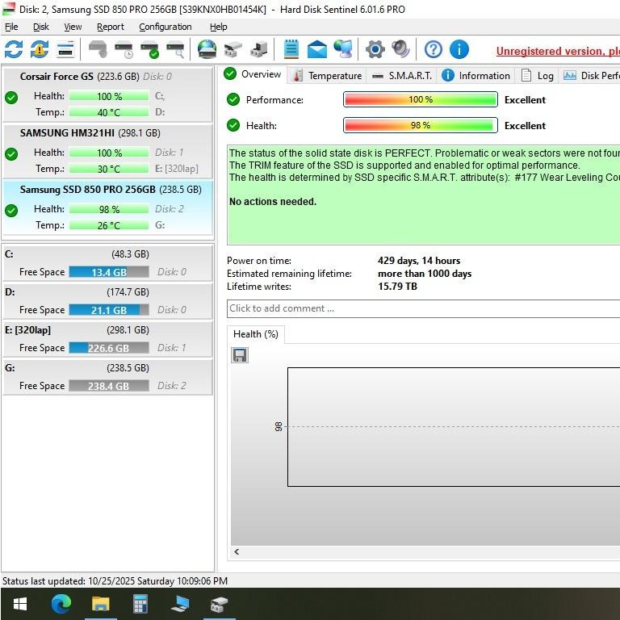Open the gear configuration icon
This screenshot has width=620, height=620.
pos(375,49)
